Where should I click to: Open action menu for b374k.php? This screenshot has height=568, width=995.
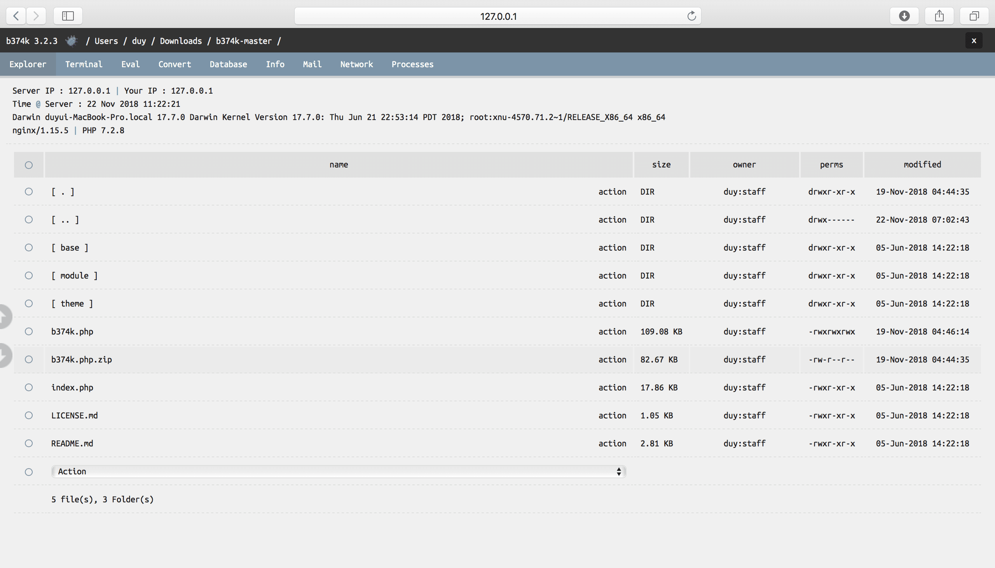(x=612, y=332)
